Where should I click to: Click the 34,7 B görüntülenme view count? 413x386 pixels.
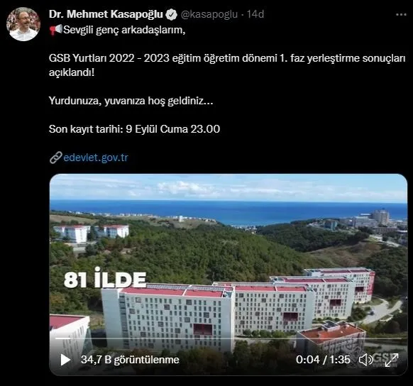[x=130, y=360]
